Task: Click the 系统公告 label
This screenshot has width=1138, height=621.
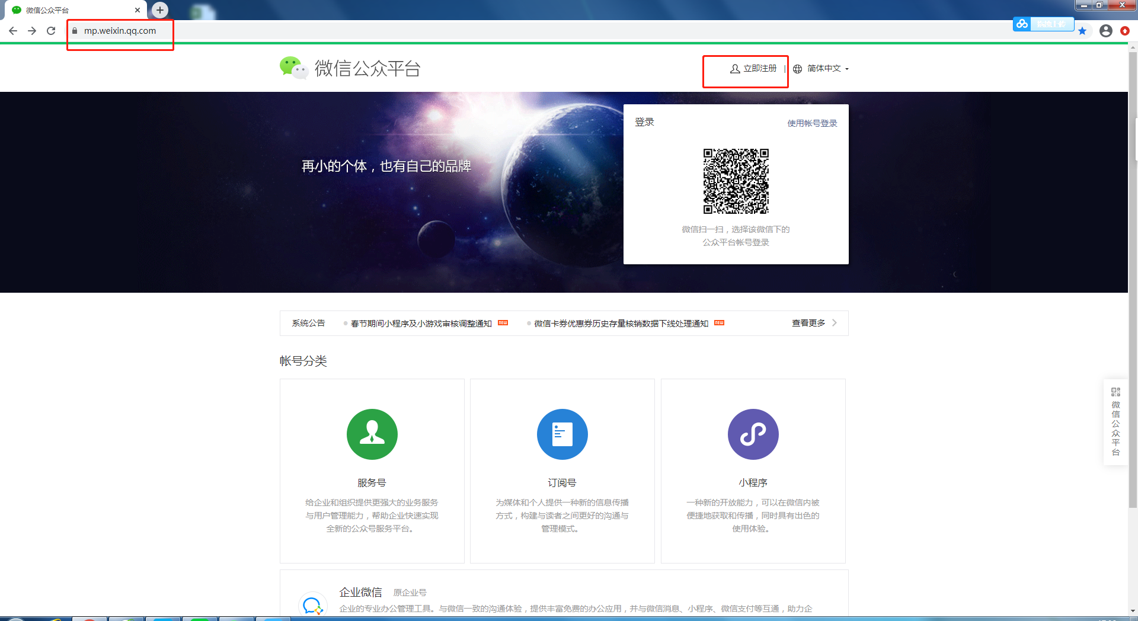Action: click(308, 323)
